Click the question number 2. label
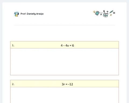Screen dimensions: 129x103 tap(13, 84)
